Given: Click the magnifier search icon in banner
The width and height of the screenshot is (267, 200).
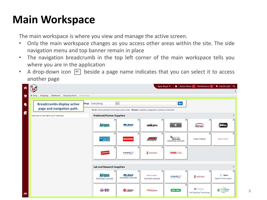Looking at the screenshot, I should [x=234, y=86].
